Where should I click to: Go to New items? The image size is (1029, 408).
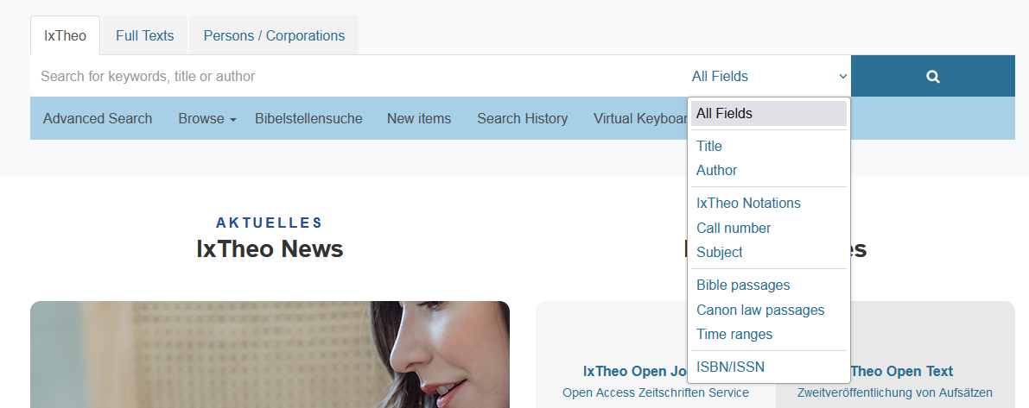[419, 118]
